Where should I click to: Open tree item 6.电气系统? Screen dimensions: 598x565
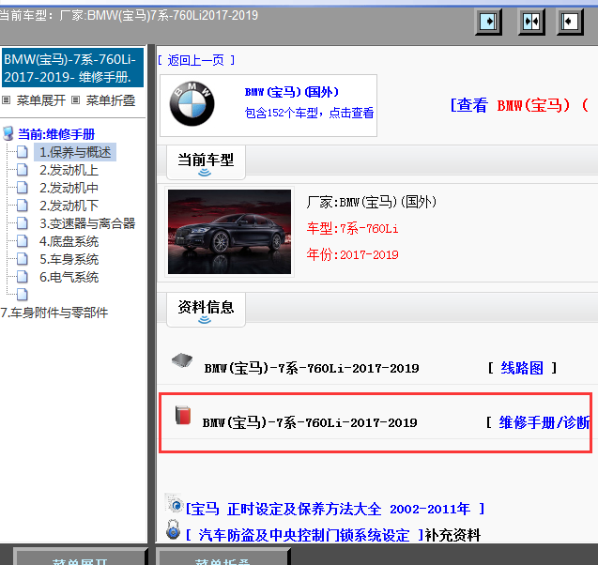click(69, 277)
